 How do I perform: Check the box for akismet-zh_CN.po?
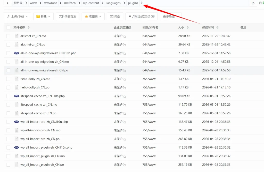(8, 44)
